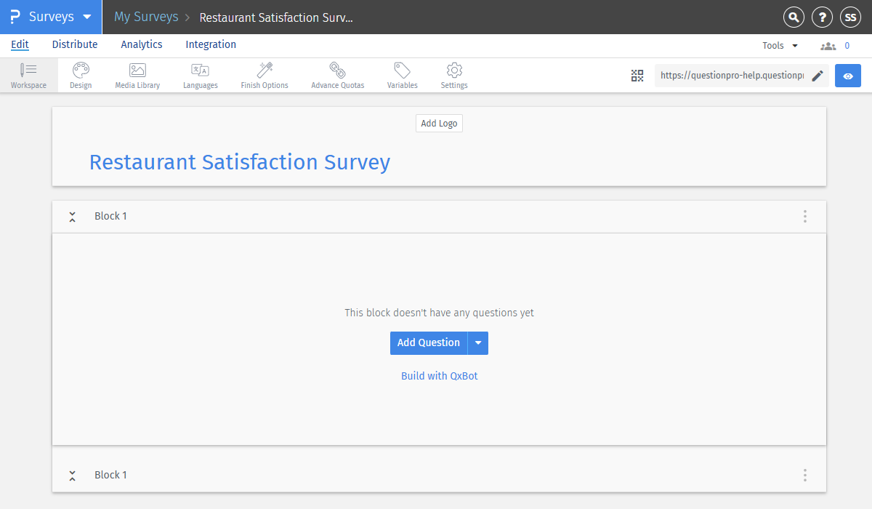Show the survey QR code
Screen dimensions: 872x509
(x=637, y=75)
